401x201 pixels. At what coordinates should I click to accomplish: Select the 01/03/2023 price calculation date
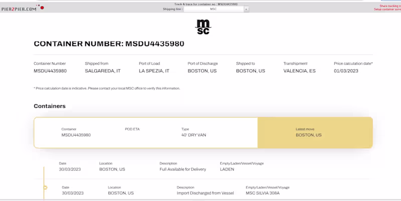pos(346,71)
